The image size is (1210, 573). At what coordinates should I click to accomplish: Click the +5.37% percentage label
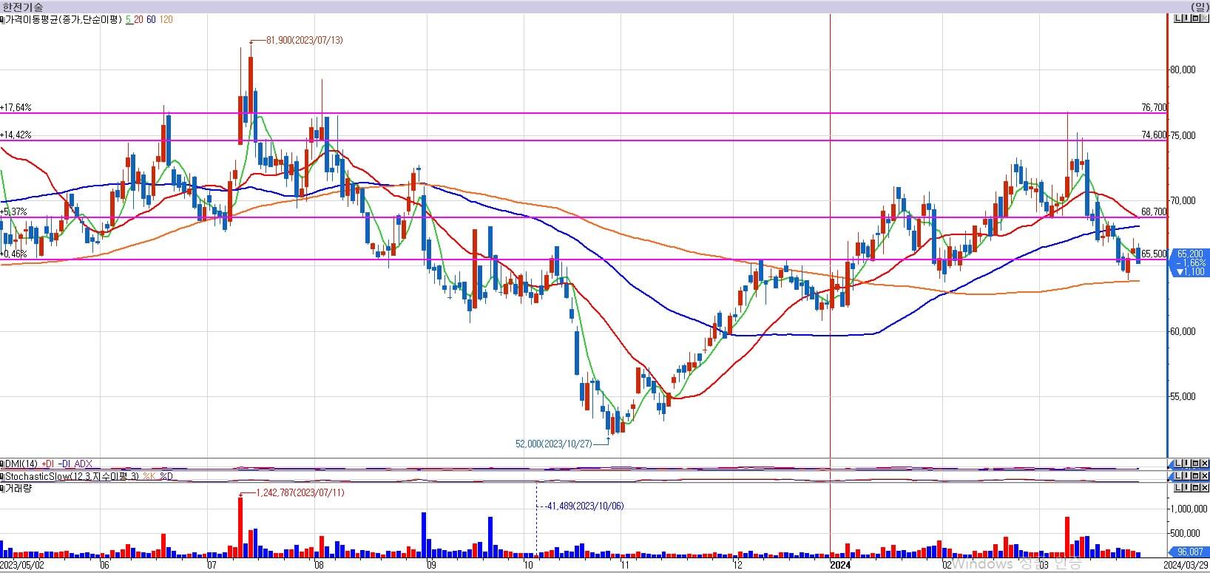click(14, 211)
